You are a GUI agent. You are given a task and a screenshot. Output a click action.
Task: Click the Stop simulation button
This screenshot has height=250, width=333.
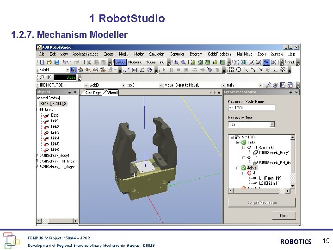pos(179,70)
